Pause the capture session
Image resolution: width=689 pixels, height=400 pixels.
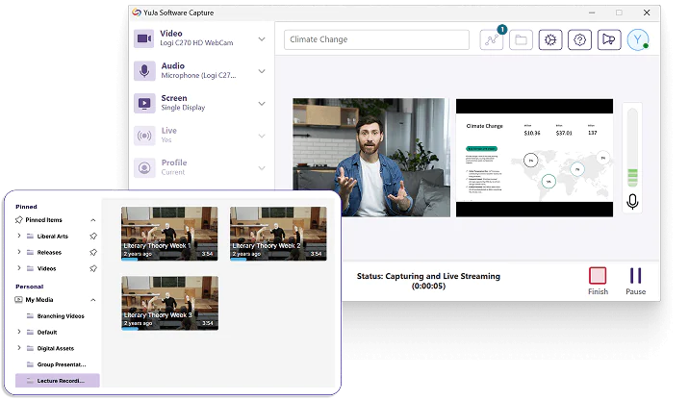click(x=635, y=281)
